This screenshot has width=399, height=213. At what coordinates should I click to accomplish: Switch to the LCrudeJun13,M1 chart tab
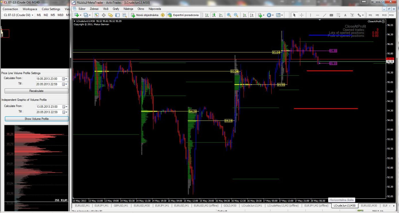[252, 206]
